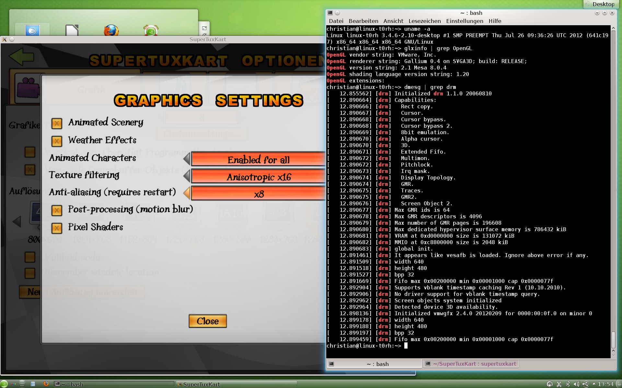Toggle Animated Scenery checkbox
Screen dimensions: 622x388
(57, 123)
